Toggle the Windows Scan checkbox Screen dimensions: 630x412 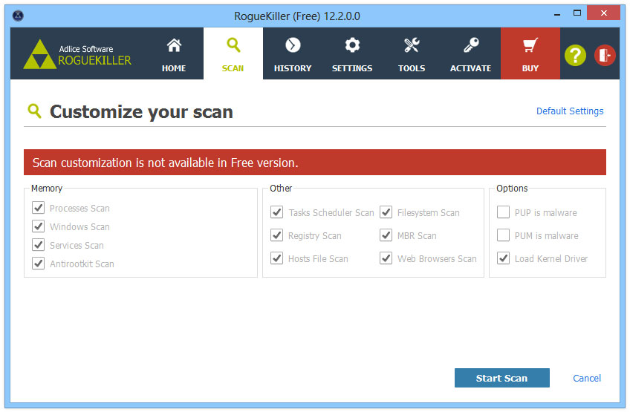pos(38,226)
